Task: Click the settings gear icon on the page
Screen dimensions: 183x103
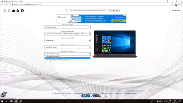Action: 5,11
